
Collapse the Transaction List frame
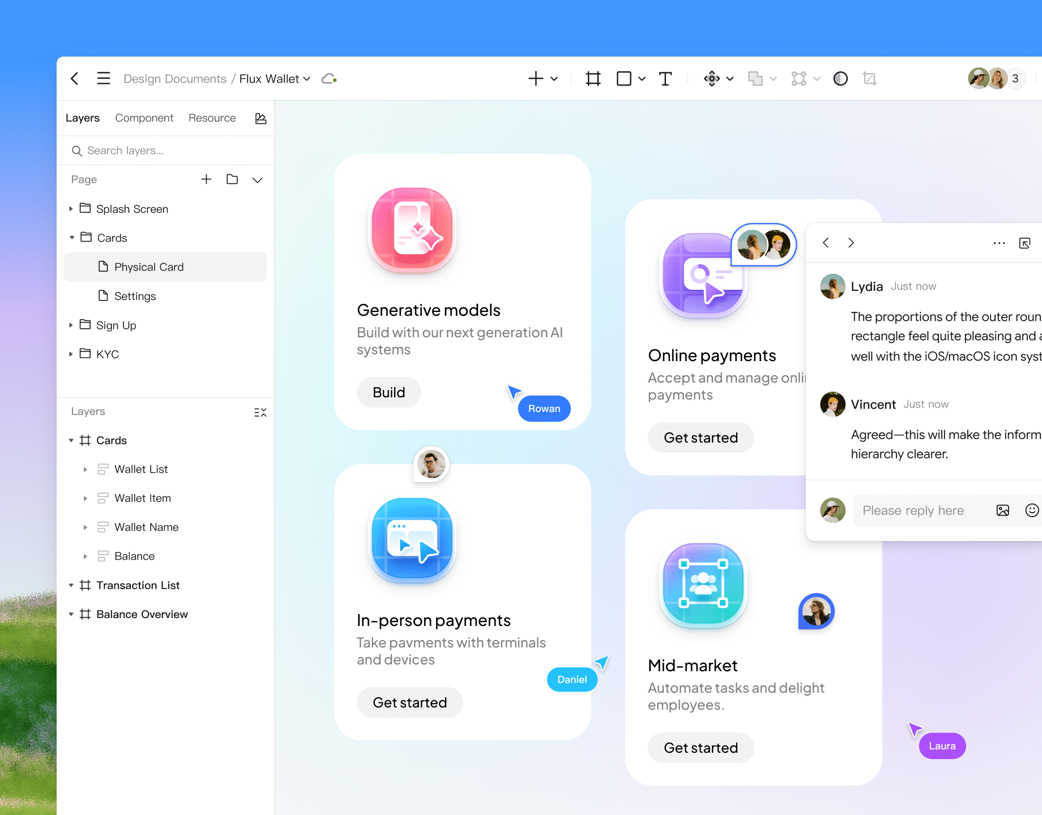tap(71, 585)
